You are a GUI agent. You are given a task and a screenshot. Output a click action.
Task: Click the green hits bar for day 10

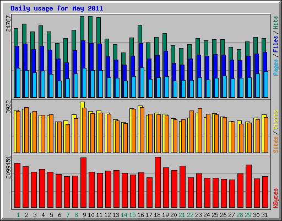coord(90,30)
